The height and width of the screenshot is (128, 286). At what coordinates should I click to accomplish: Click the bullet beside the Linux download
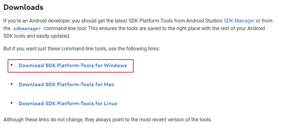pyautogui.click(x=12, y=103)
